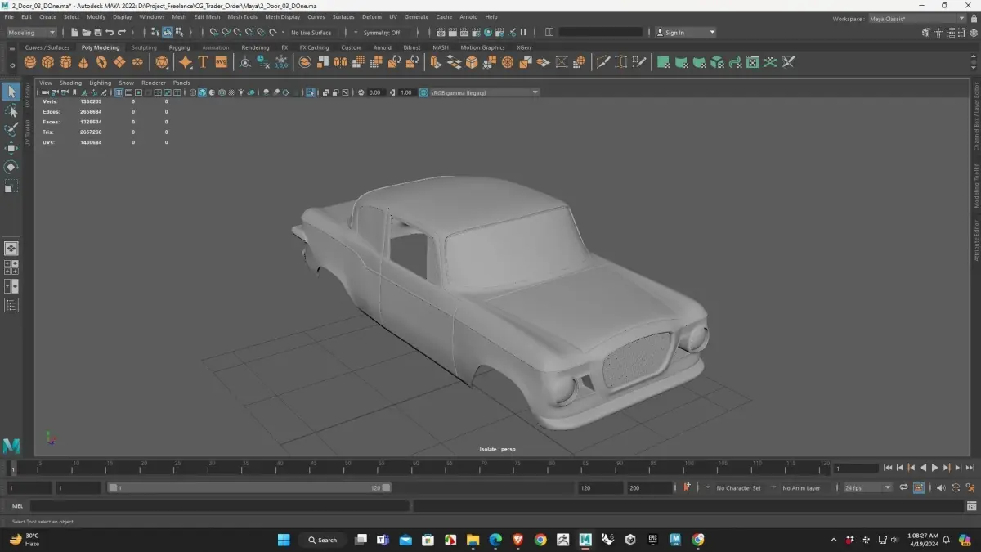Create a polygon cylinder from the shelf
981x552 pixels.
(x=66, y=62)
